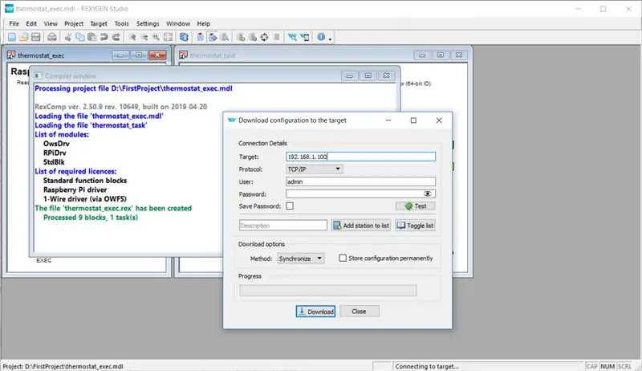The height and width of the screenshot is (371, 642).
Task: Enable Store configuration permanently checkbox
Action: 343,258
